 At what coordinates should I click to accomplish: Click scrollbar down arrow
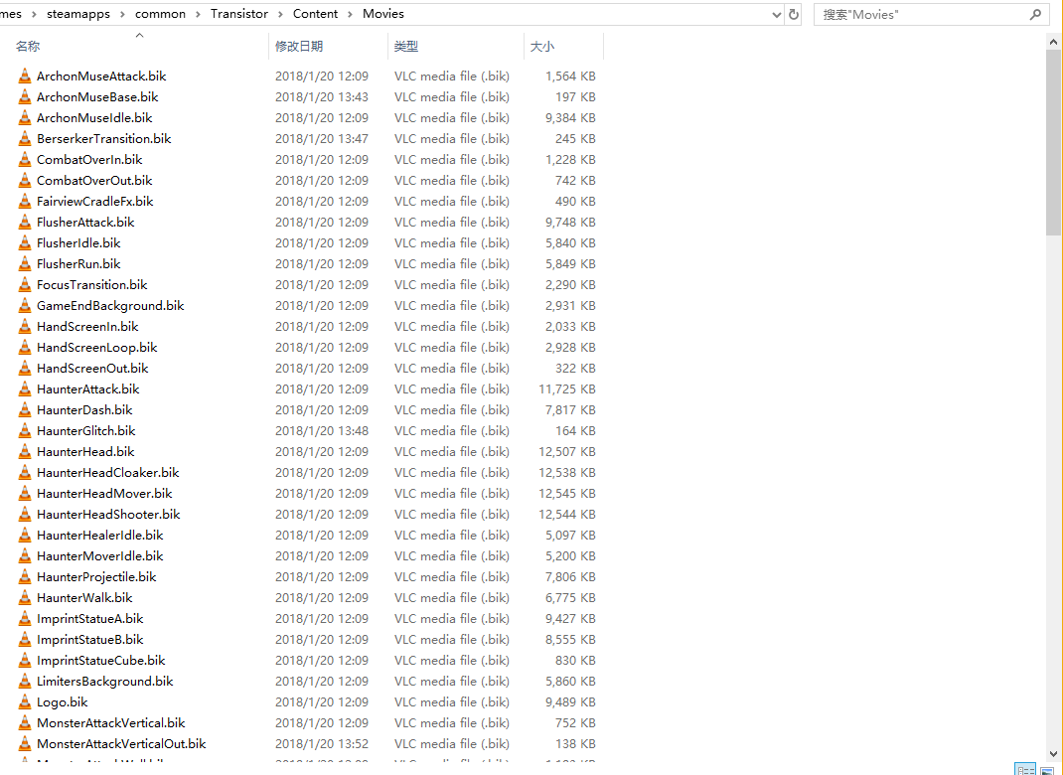tap(1053, 753)
